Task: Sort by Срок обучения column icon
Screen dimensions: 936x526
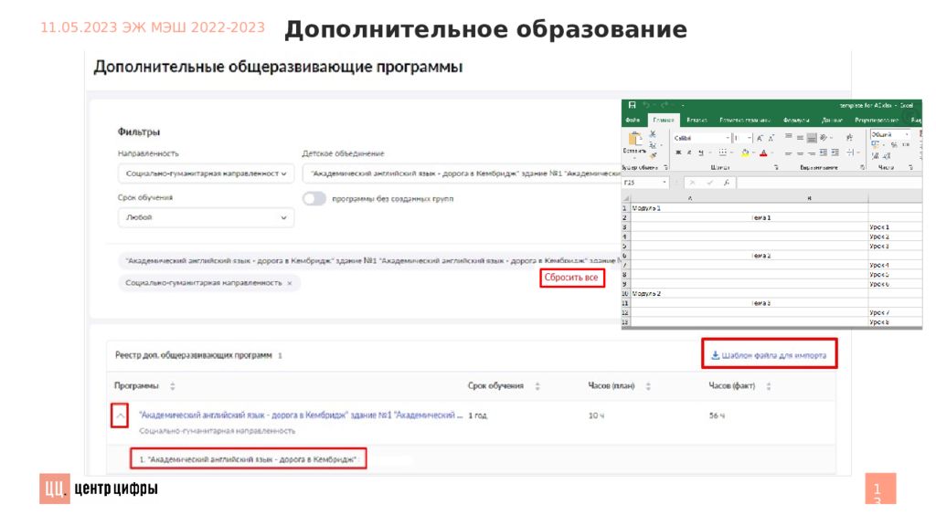Action: pyautogui.click(x=537, y=385)
